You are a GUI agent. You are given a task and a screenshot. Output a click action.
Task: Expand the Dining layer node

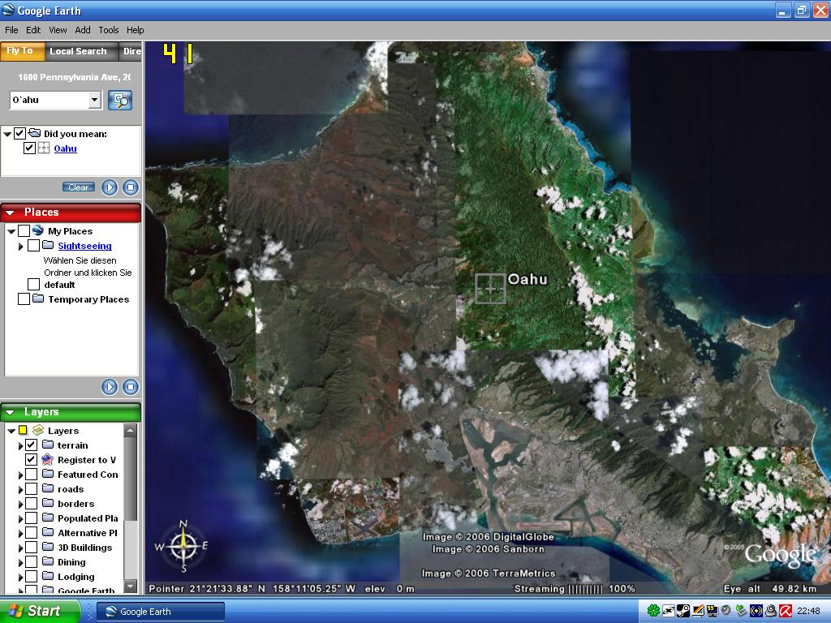20,562
